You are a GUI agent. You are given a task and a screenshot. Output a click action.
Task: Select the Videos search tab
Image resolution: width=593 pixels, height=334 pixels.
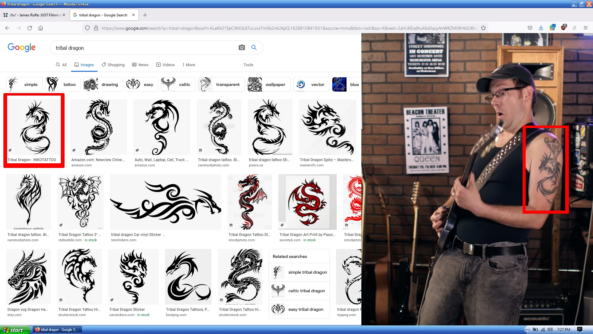[x=165, y=65]
